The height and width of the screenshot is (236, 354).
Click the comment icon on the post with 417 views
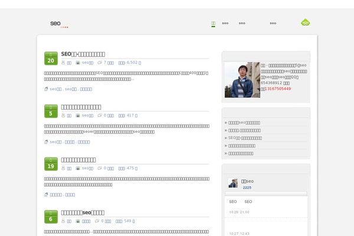click(100, 116)
